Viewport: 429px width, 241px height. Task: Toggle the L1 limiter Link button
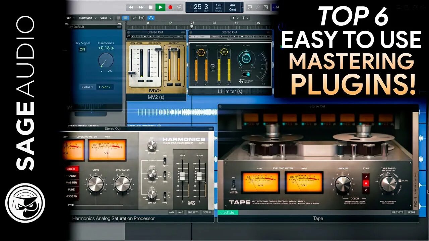click(212, 66)
